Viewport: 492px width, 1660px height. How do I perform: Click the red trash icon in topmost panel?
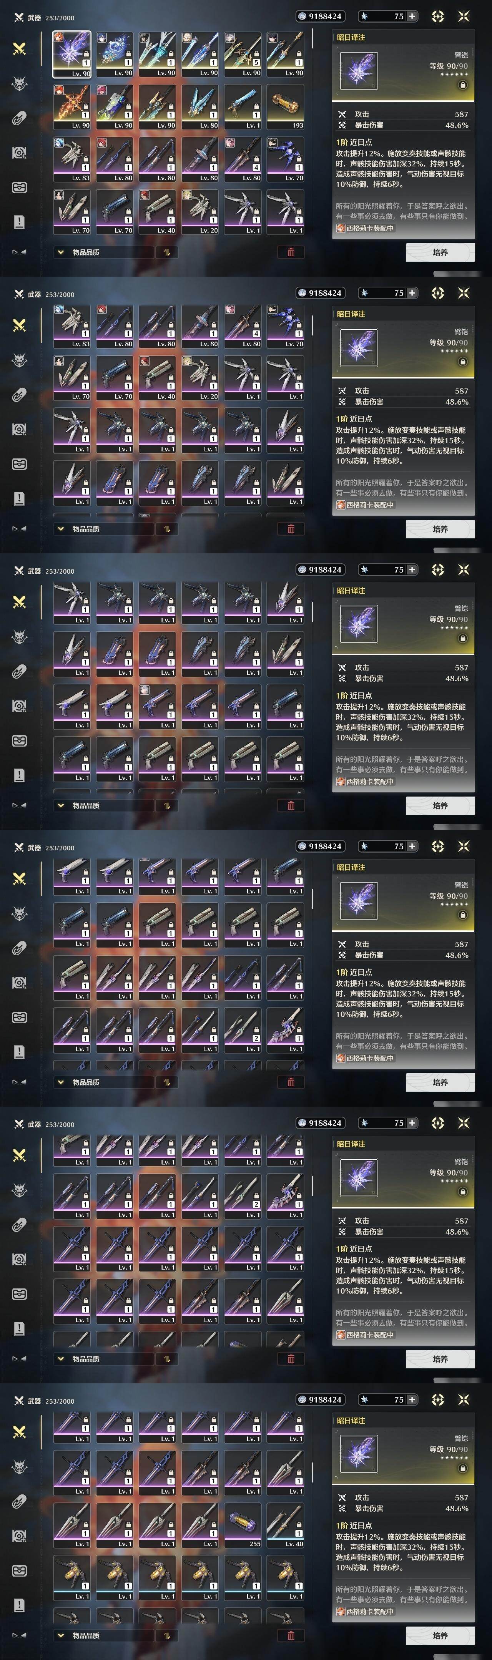click(291, 252)
